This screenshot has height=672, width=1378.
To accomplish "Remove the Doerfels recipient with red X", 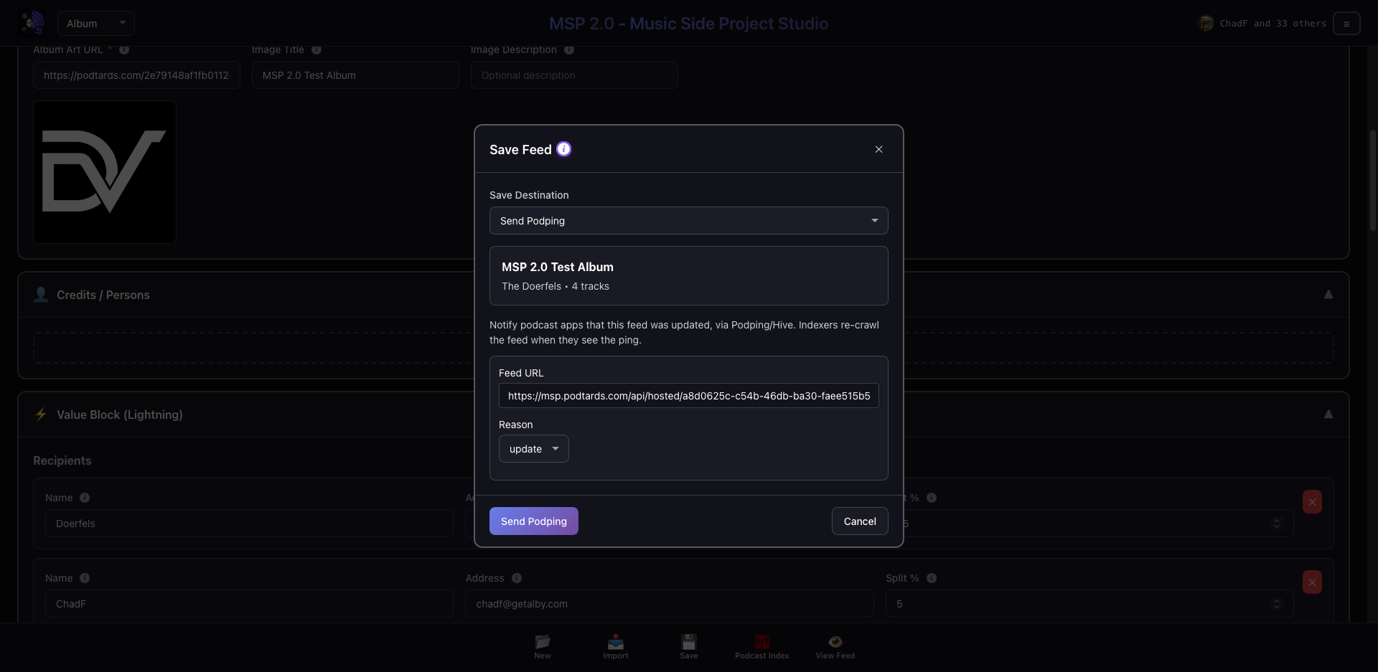I will click(x=1312, y=502).
